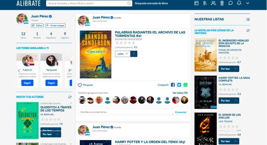Open El Señor de los Anillos title
Image resolution: width=267 pixels, height=145 pixels.
click(230, 116)
